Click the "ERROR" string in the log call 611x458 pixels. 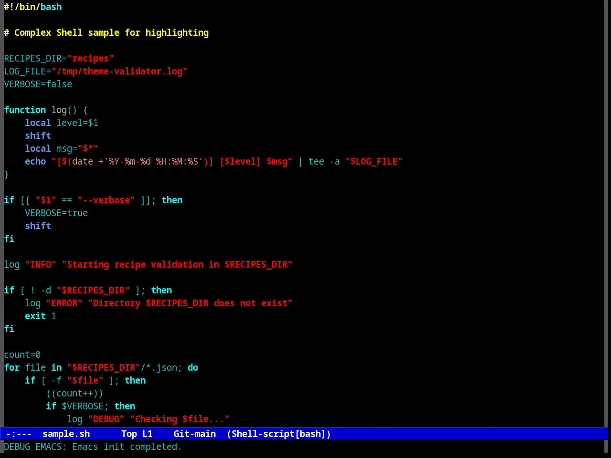[64, 303]
